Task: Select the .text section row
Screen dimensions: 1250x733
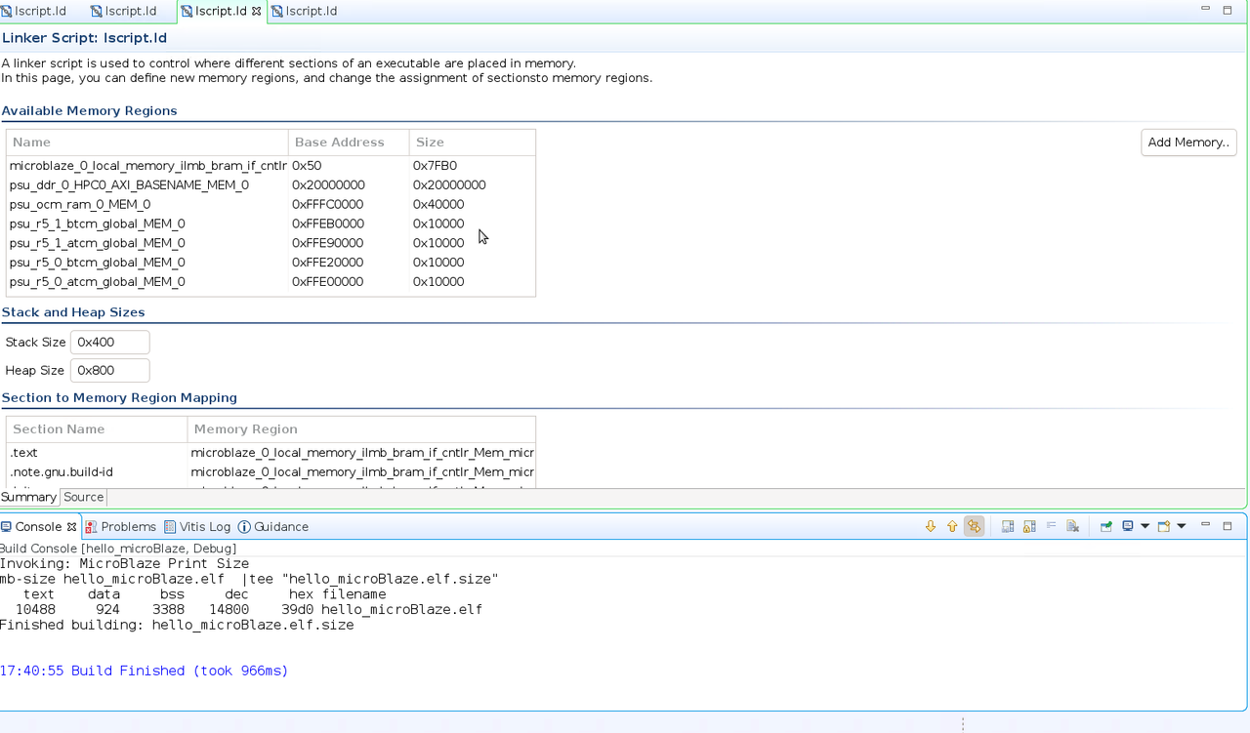Action: [x=271, y=453]
